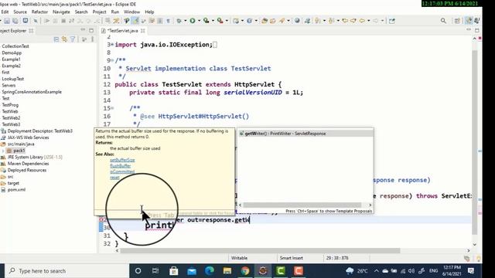Expand the folded import at line 3
Viewport: 495px width, 278px height.
click(112, 45)
